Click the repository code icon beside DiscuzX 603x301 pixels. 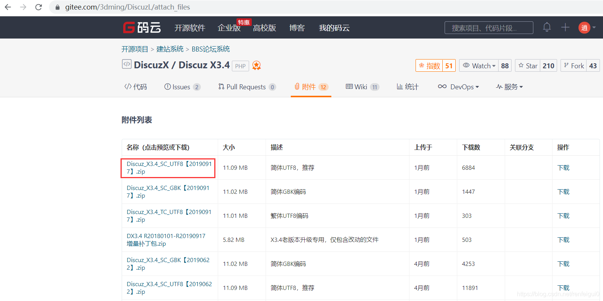[x=127, y=64]
